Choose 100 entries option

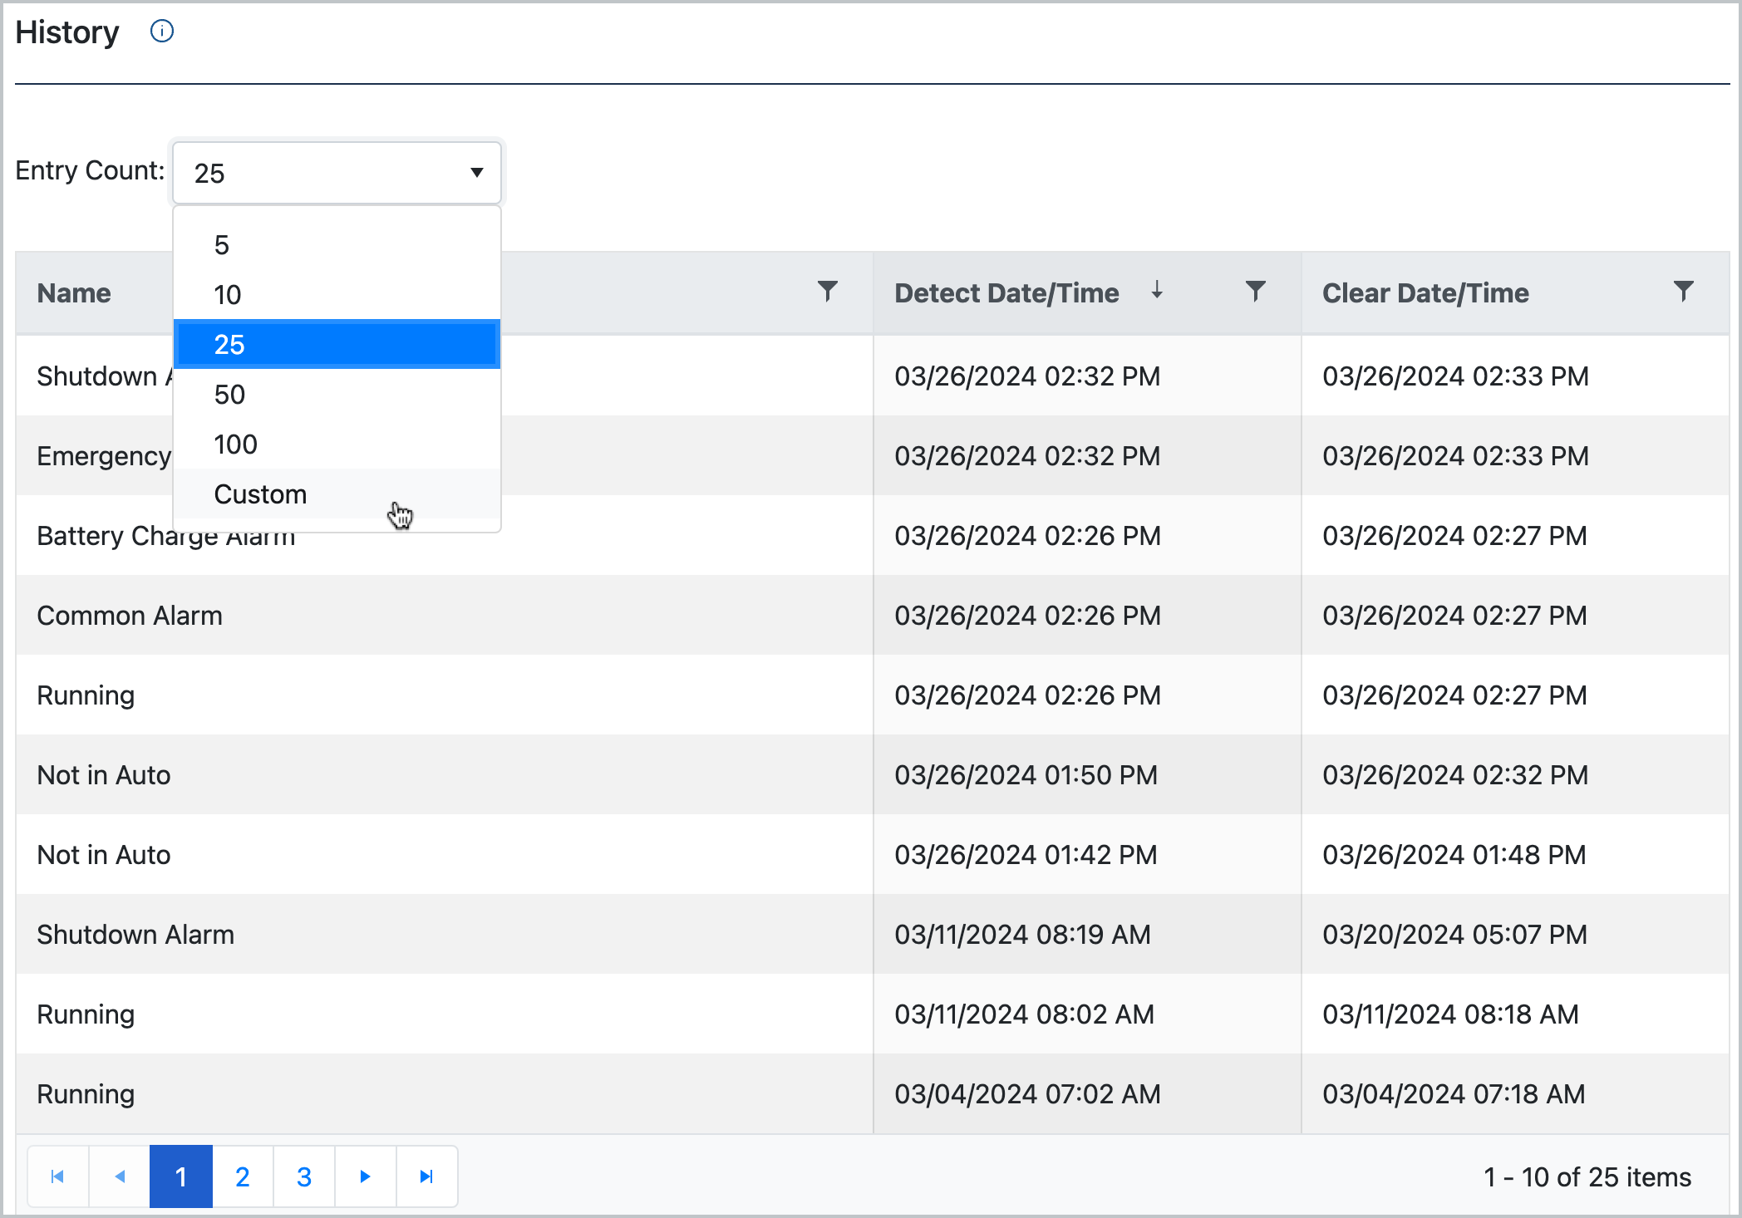point(236,444)
